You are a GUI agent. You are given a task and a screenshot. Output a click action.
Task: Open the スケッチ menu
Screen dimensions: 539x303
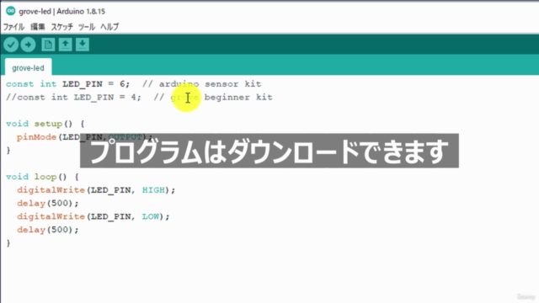[x=62, y=27]
